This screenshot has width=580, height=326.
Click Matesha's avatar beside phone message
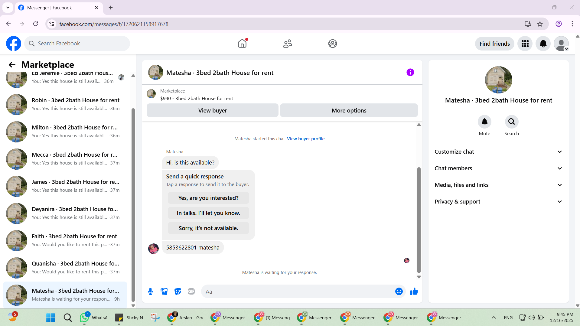click(153, 249)
